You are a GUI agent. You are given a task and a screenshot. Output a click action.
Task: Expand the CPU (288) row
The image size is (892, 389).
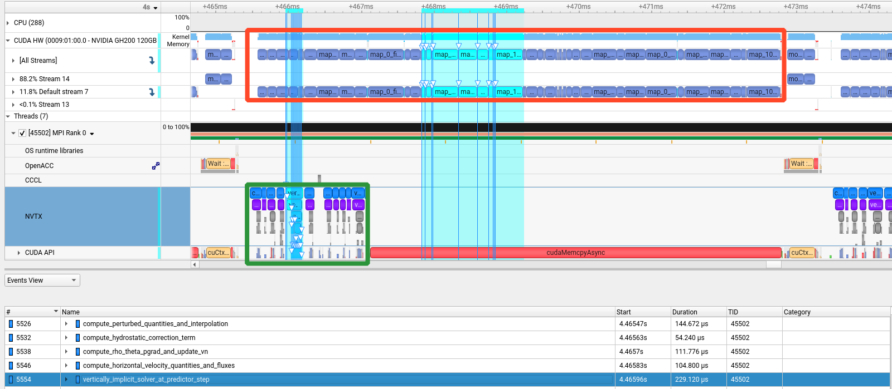click(x=8, y=23)
